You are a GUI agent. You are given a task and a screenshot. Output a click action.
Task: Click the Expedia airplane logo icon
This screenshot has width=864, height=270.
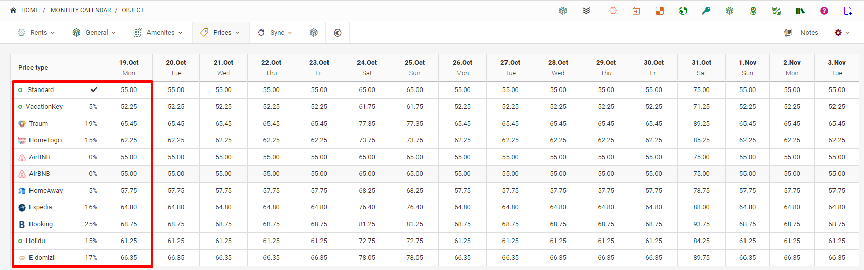pyautogui.click(x=22, y=207)
